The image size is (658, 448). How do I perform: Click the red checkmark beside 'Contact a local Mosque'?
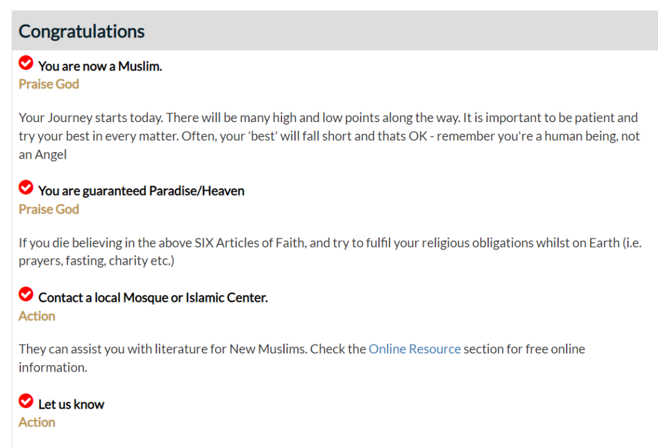tap(26, 294)
